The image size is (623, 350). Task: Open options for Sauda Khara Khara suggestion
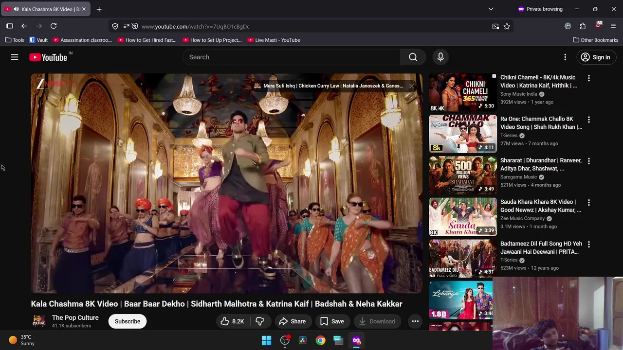pyautogui.click(x=588, y=202)
